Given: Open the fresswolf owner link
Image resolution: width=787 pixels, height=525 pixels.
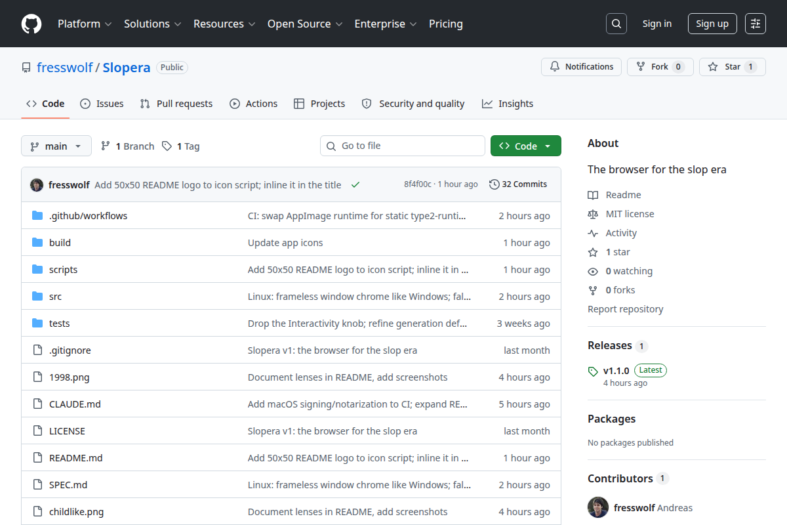Looking at the screenshot, I should (64, 68).
